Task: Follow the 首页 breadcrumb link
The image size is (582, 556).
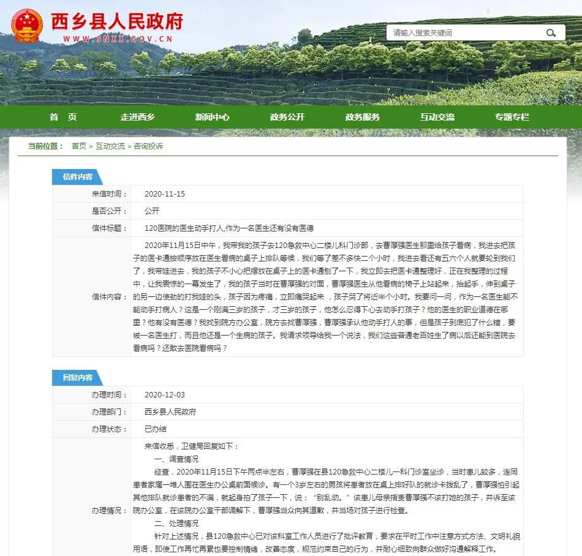Action: pos(78,146)
